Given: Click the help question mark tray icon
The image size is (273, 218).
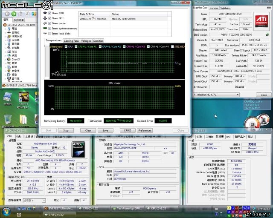Looking at the screenshot, I should [x=217, y=214].
